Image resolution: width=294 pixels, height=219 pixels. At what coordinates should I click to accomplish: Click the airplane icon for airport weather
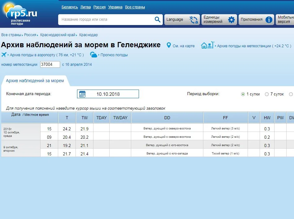4,55
